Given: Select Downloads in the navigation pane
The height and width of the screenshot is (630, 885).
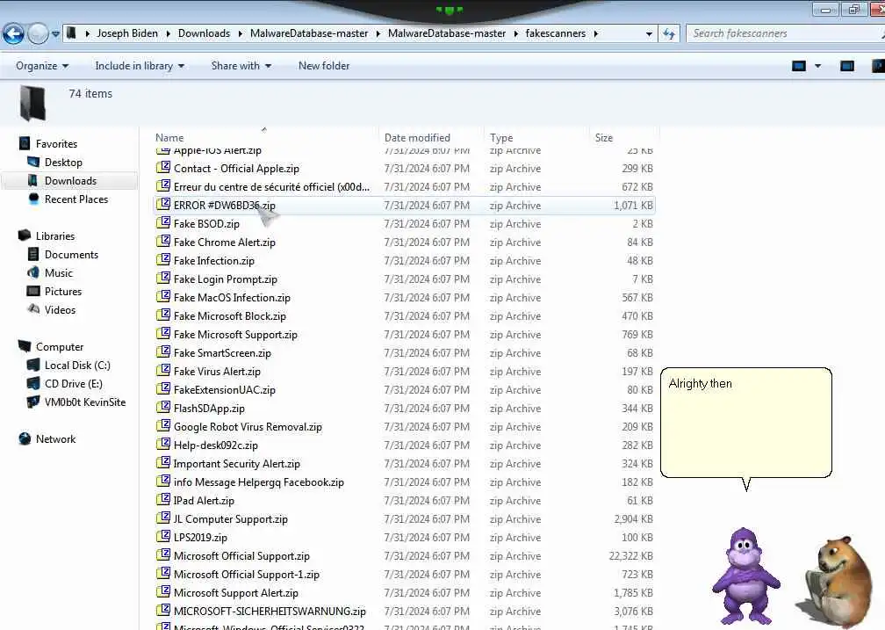Looking at the screenshot, I should 70,181.
